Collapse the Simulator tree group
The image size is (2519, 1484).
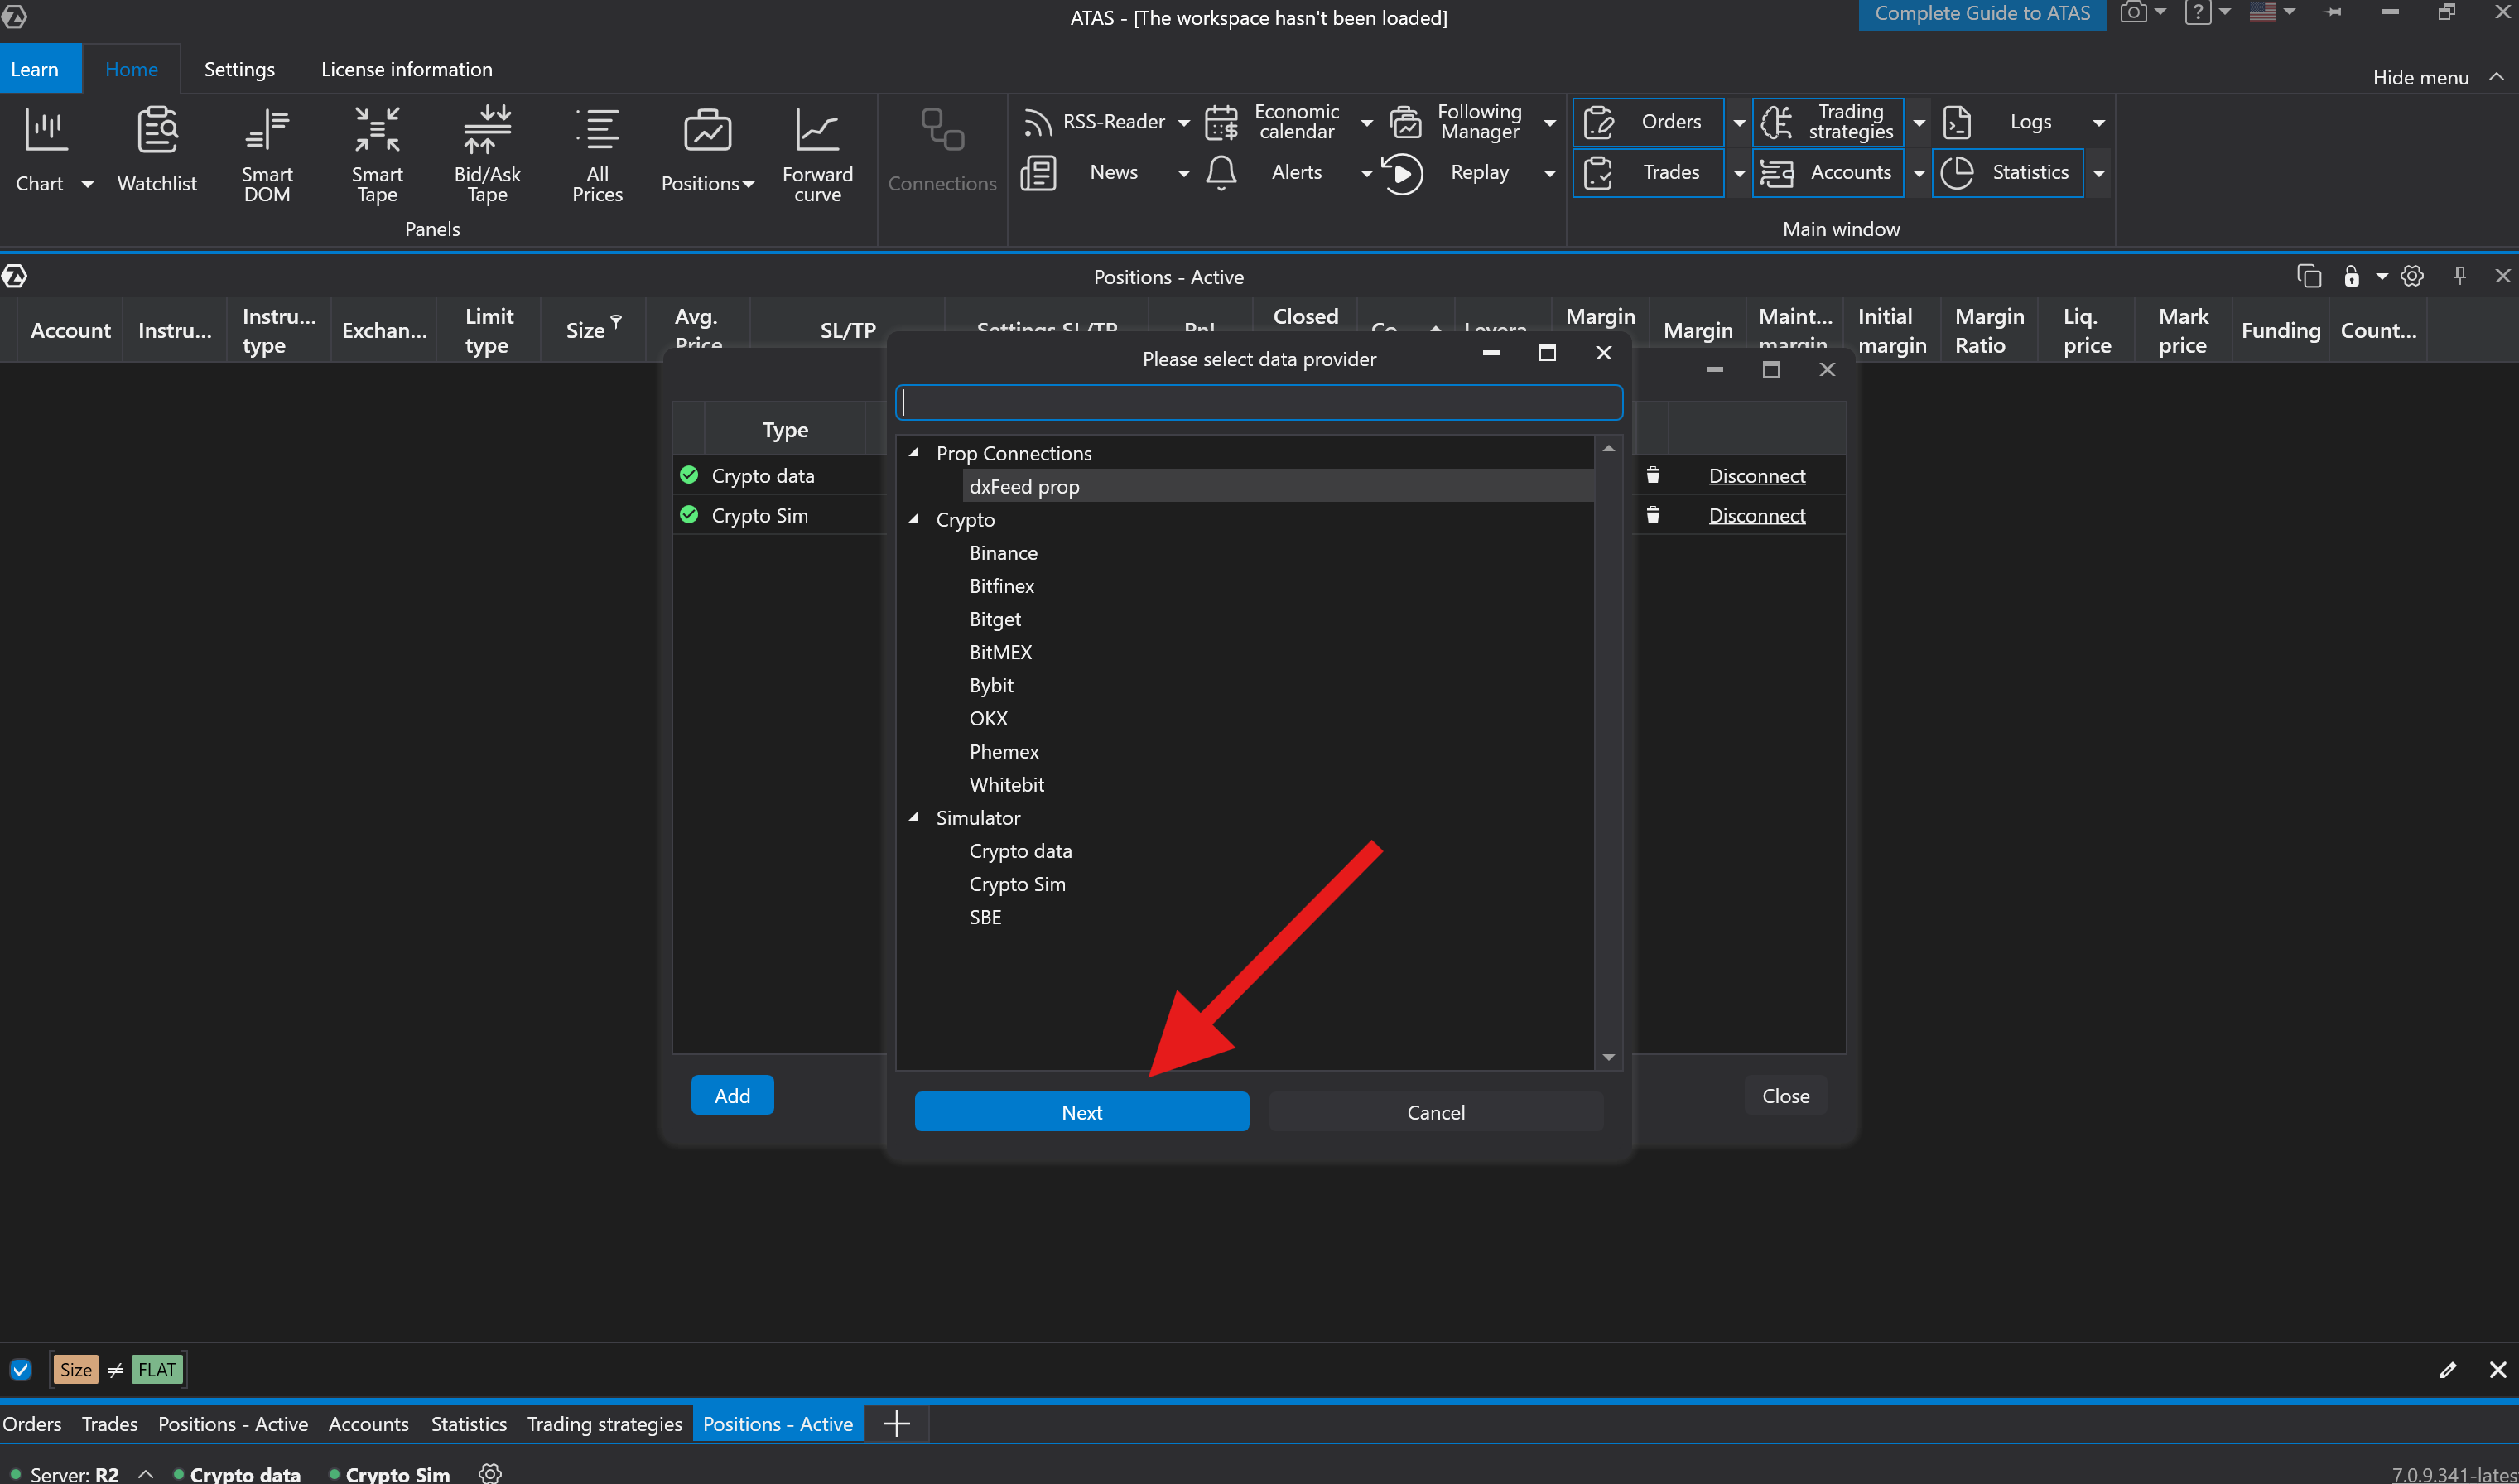point(913,817)
